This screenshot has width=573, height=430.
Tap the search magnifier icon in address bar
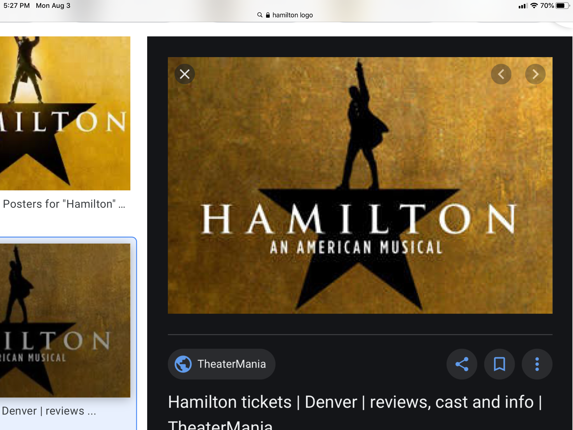click(x=260, y=15)
